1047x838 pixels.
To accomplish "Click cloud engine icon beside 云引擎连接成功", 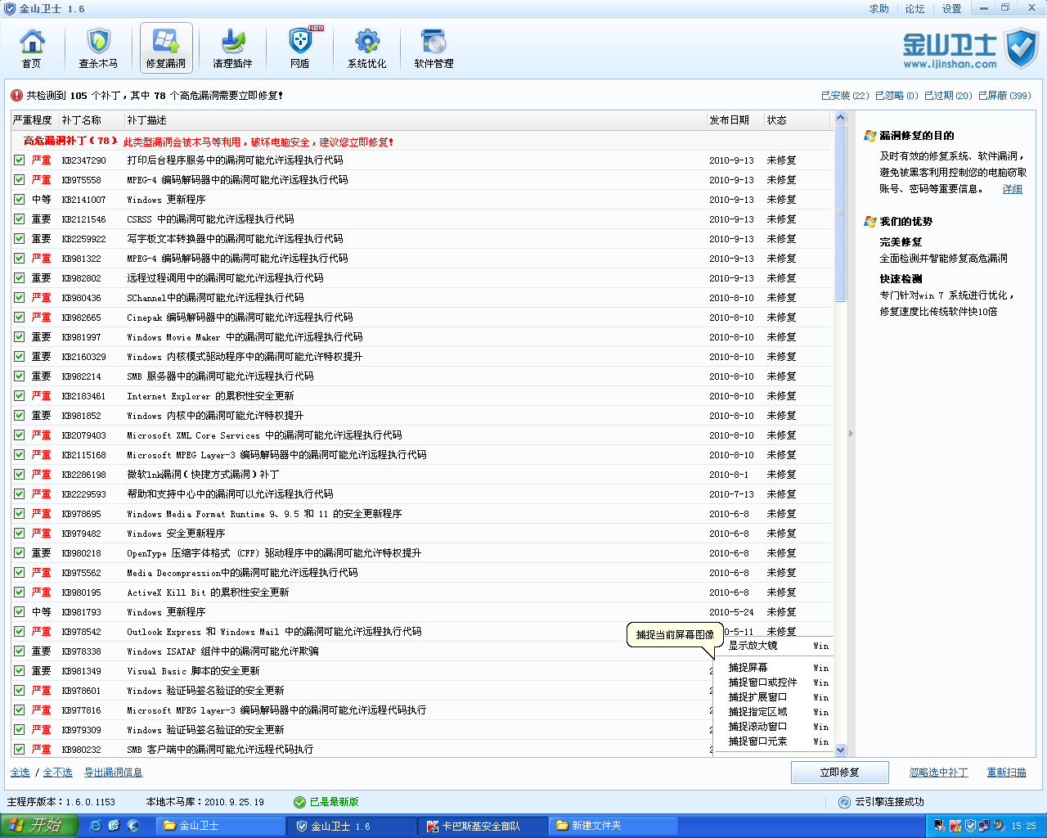I will [845, 802].
